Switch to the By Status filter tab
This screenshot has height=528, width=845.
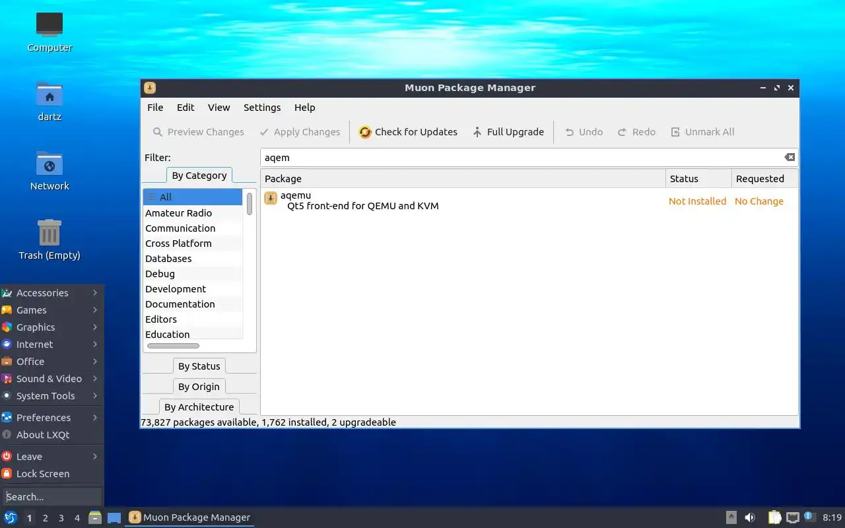pyautogui.click(x=199, y=366)
